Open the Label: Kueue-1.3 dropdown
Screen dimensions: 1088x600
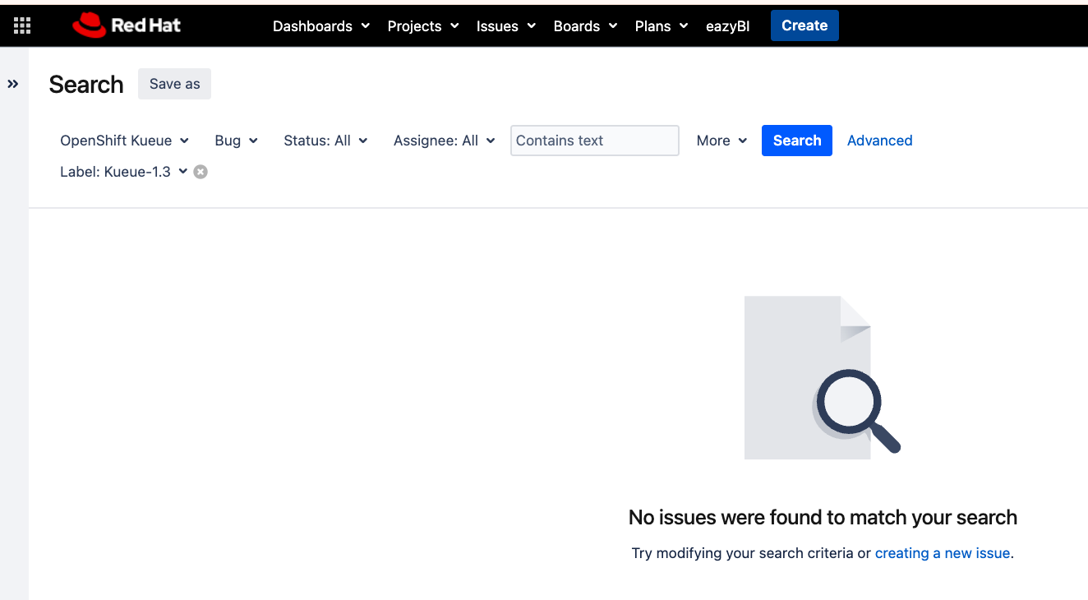coord(123,172)
